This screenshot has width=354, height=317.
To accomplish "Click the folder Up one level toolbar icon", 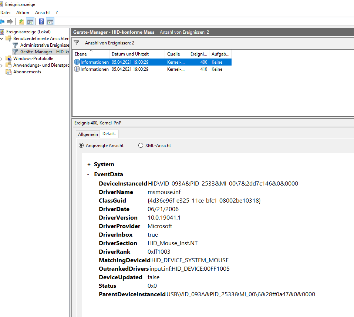I will coord(21,22).
